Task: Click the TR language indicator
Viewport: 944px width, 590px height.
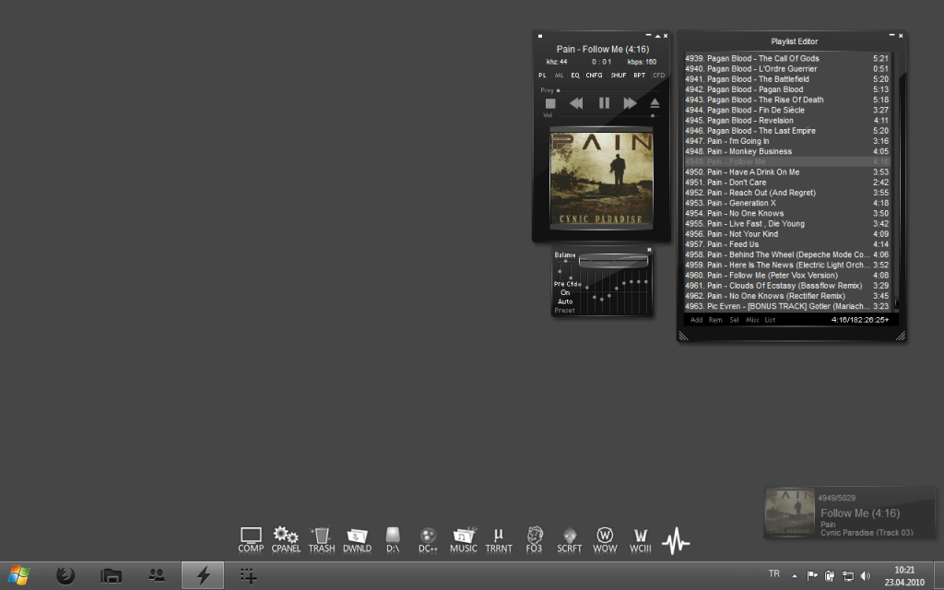Action: click(774, 573)
